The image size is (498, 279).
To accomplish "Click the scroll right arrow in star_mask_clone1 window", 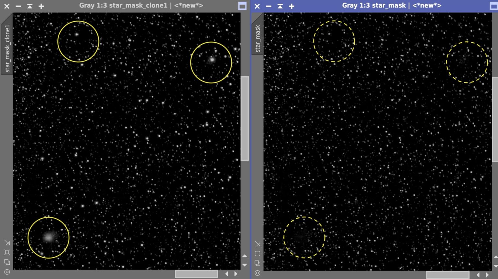I will [236, 274].
